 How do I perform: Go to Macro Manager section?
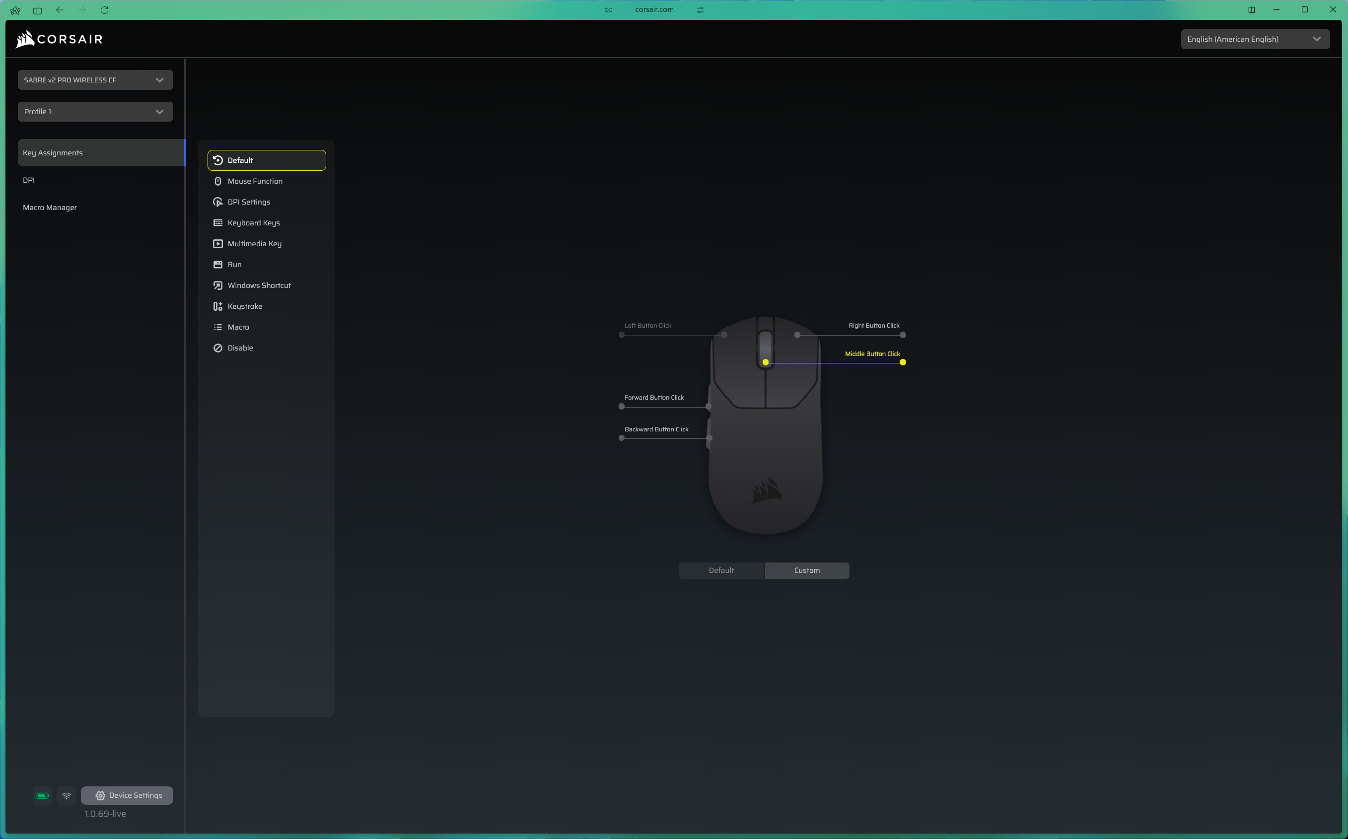pos(50,208)
